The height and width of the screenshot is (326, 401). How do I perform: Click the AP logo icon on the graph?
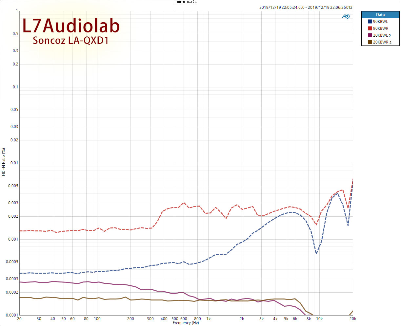coord(346,16)
